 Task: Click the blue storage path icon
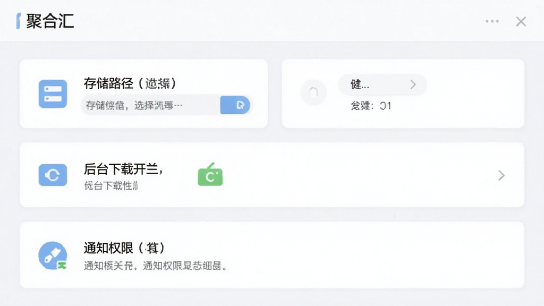point(53,93)
